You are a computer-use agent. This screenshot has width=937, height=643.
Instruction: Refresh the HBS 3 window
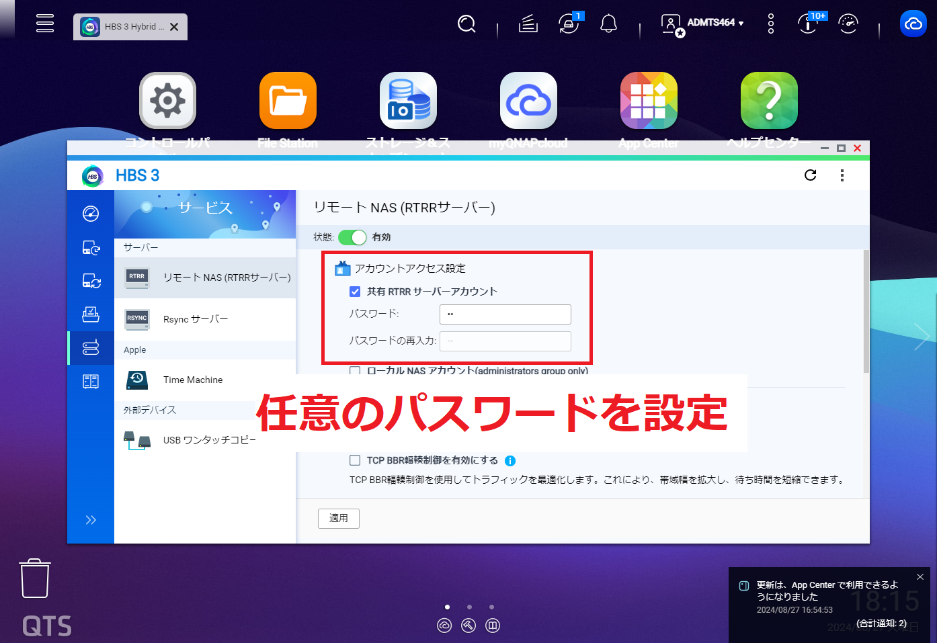tap(811, 175)
